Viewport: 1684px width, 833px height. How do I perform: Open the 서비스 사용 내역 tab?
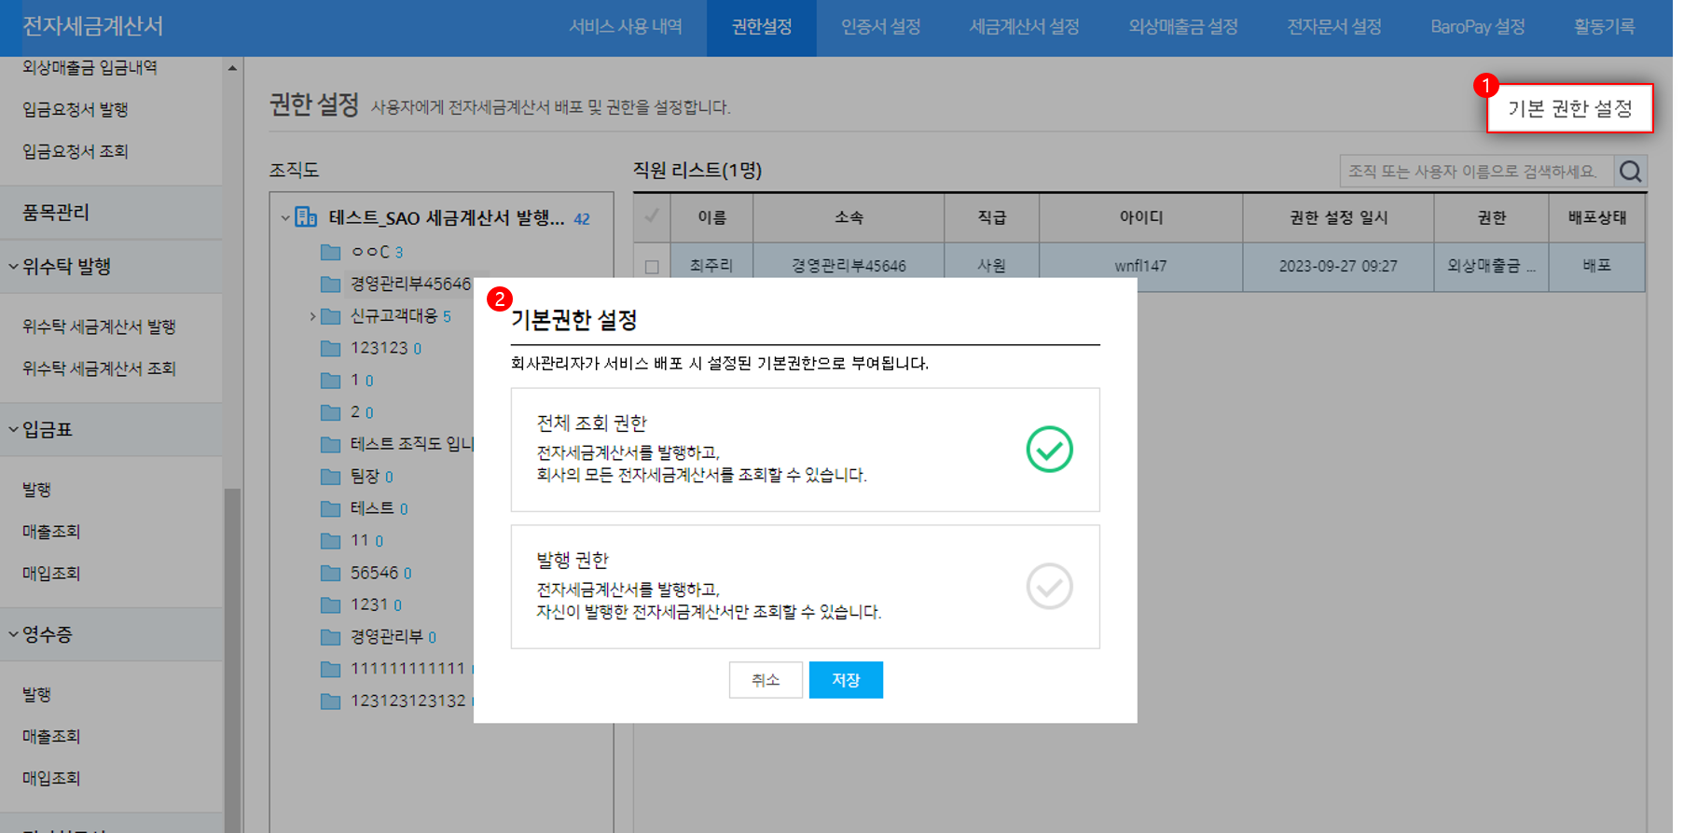point(626,27)
